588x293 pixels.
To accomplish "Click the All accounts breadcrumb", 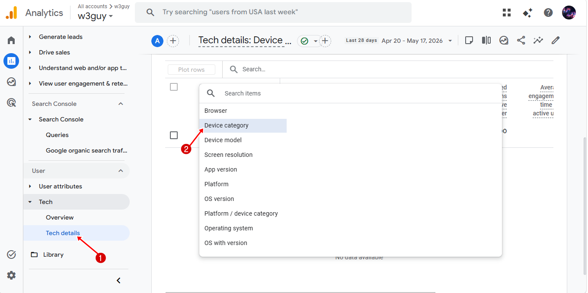I will [93, 6].
